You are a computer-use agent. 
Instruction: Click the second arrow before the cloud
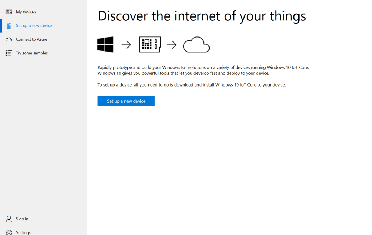[x=172, y=44]
